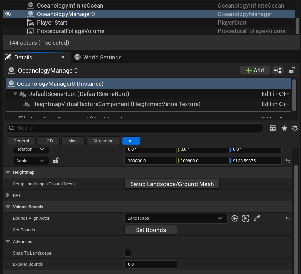
Task: Select the Streaming filter tab
Action: tap(103, 141)
